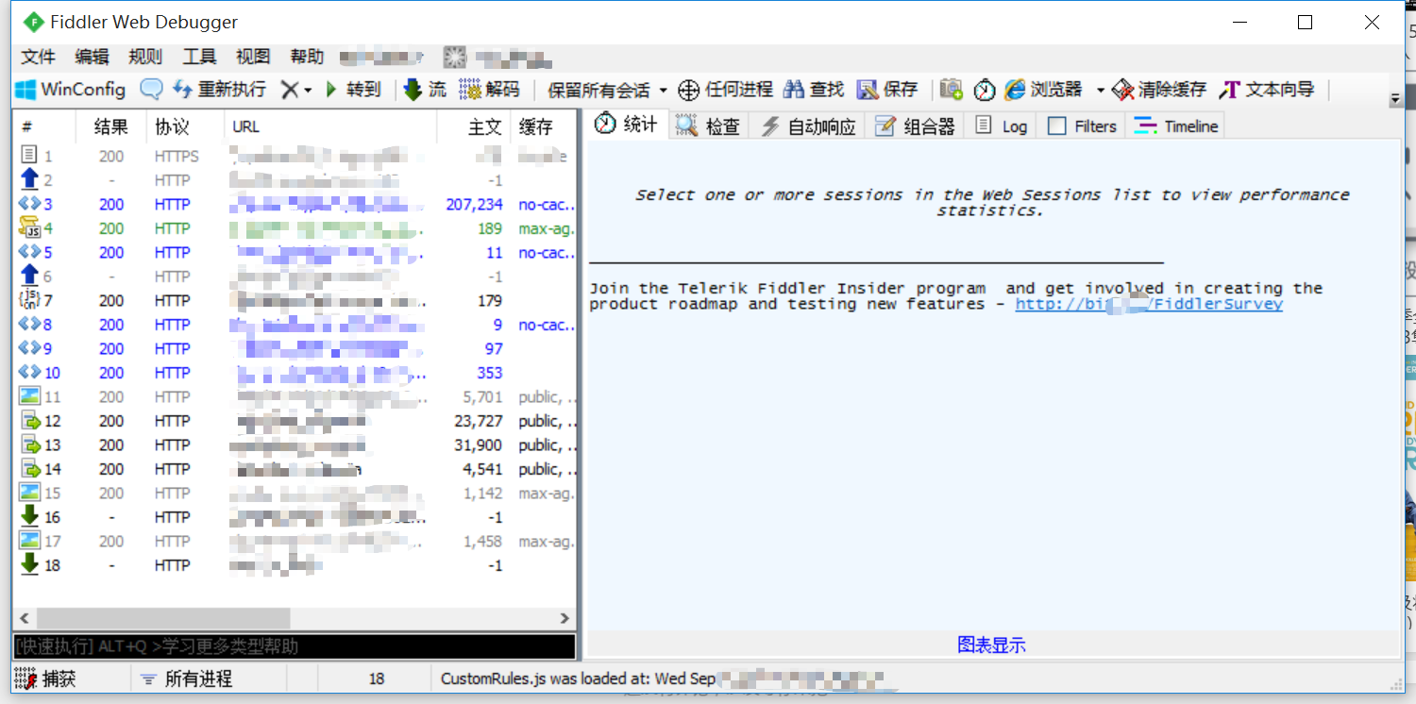Switch to the 检查 inspectors tab

pyautogui.click(x=709, y=126)
